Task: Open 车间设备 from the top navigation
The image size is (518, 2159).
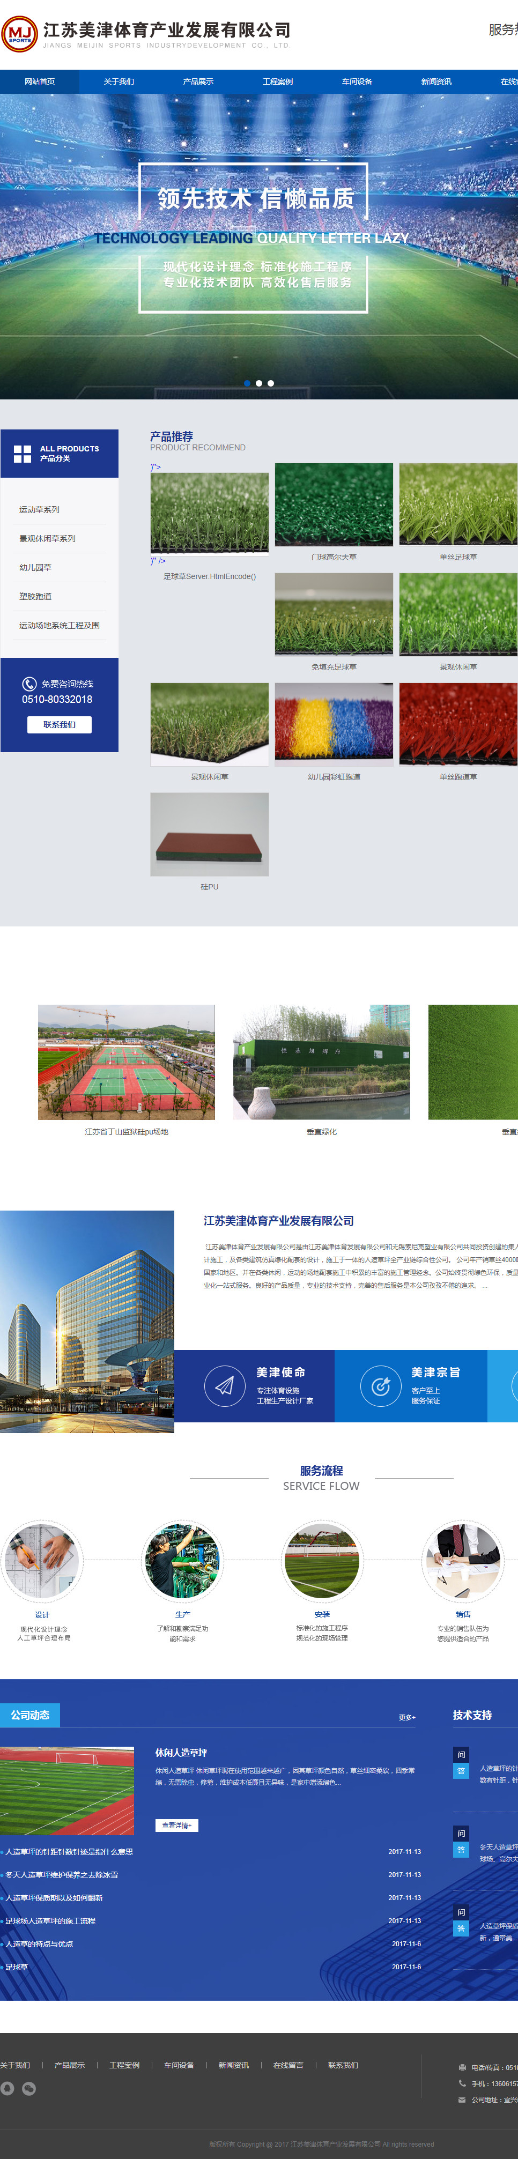Action: coord(357,81)
